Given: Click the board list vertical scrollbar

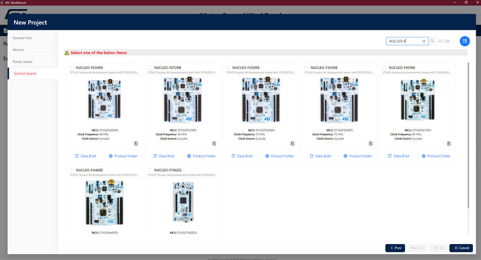Looking at the screenshot, I should (x=468, y=135).
